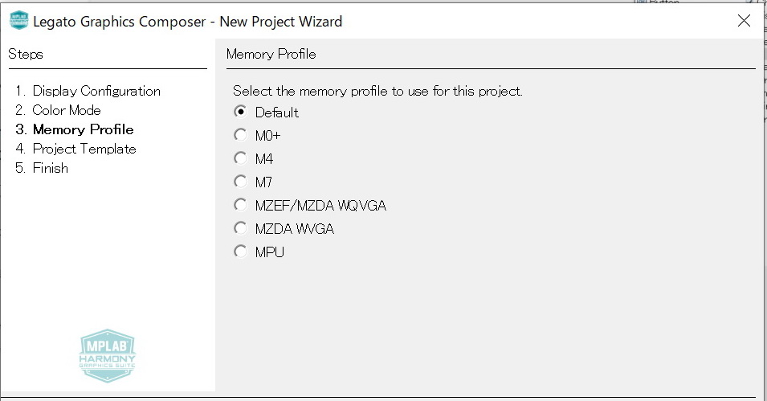Screen dimensions: 767x401
Task: Choose the MZDA WVGA memory profile
Action: pos(240,229)
